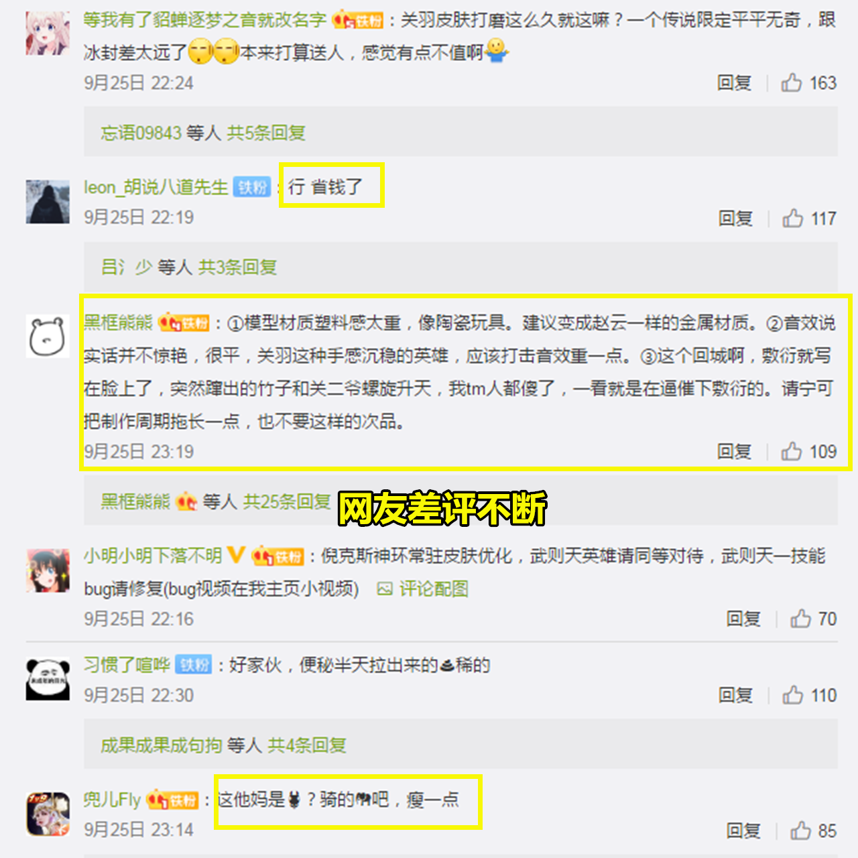The width and height of the screenshot is (858, 858).
Task: Reply to the 9月25日 22:24 comment
Action: tap(734, 82)
